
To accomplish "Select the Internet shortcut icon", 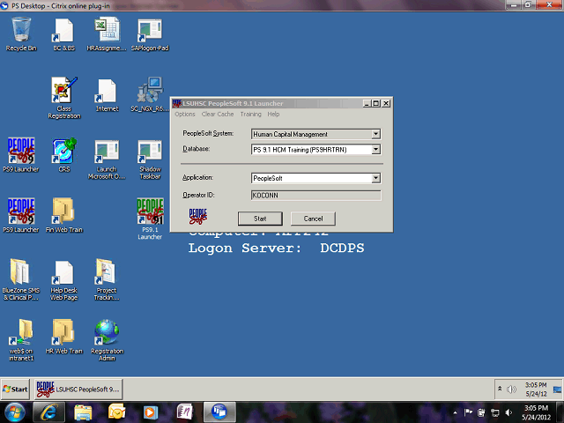I will [x=107, y=95].
